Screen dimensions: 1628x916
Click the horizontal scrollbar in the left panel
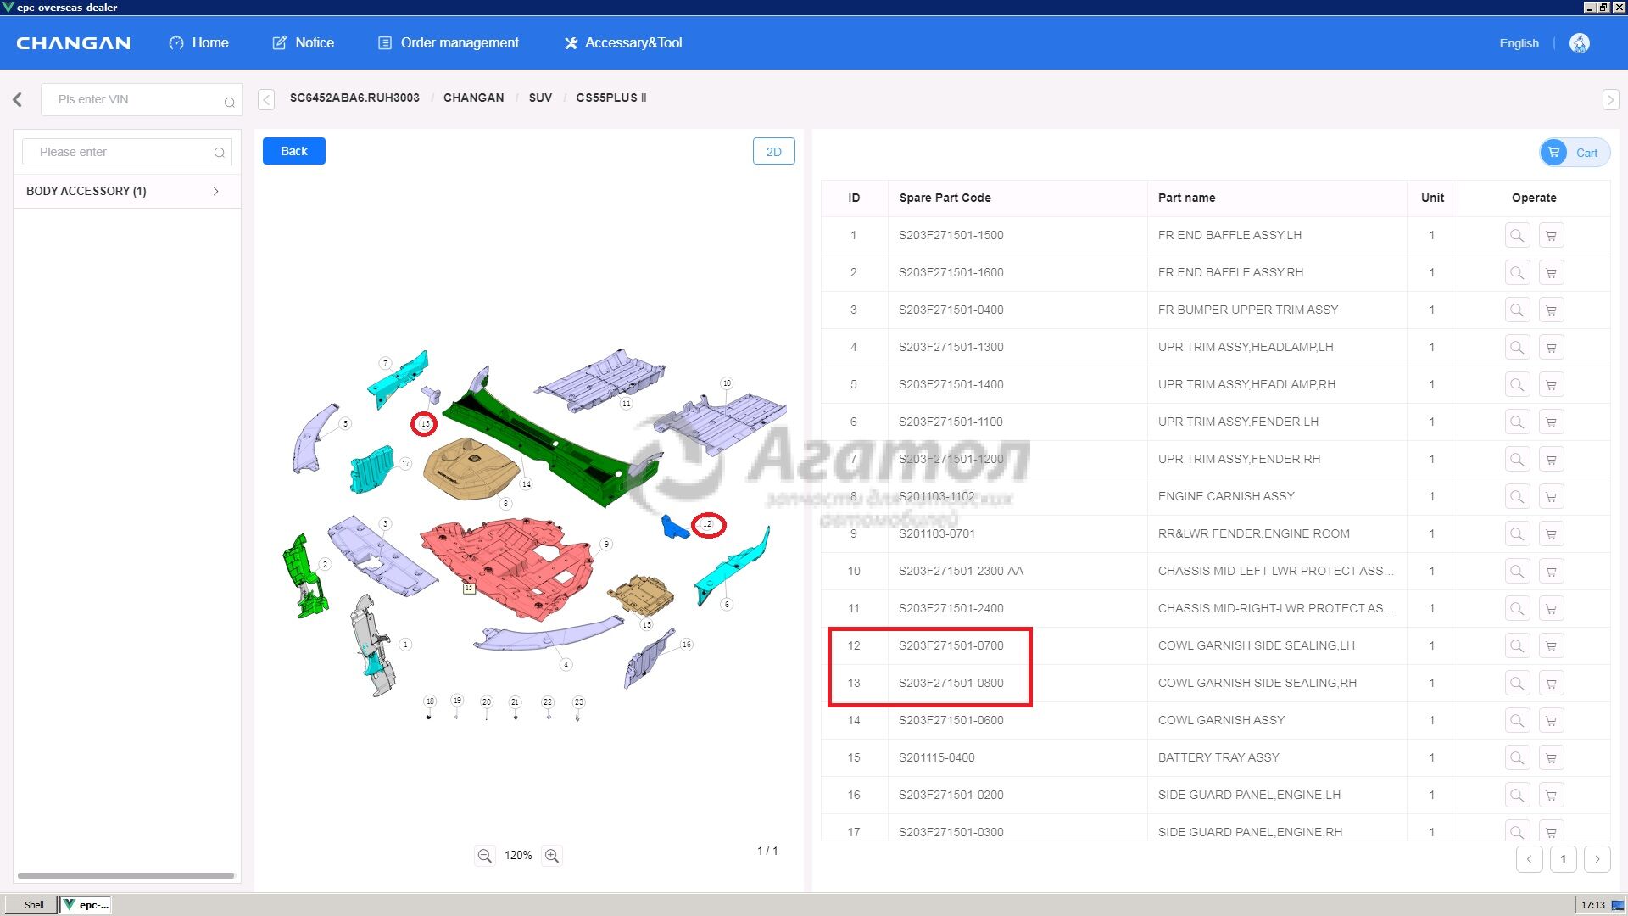click(125, 875)
